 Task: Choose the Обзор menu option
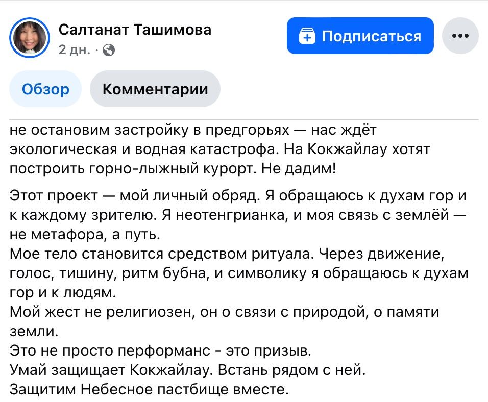(x=45, y=89)
